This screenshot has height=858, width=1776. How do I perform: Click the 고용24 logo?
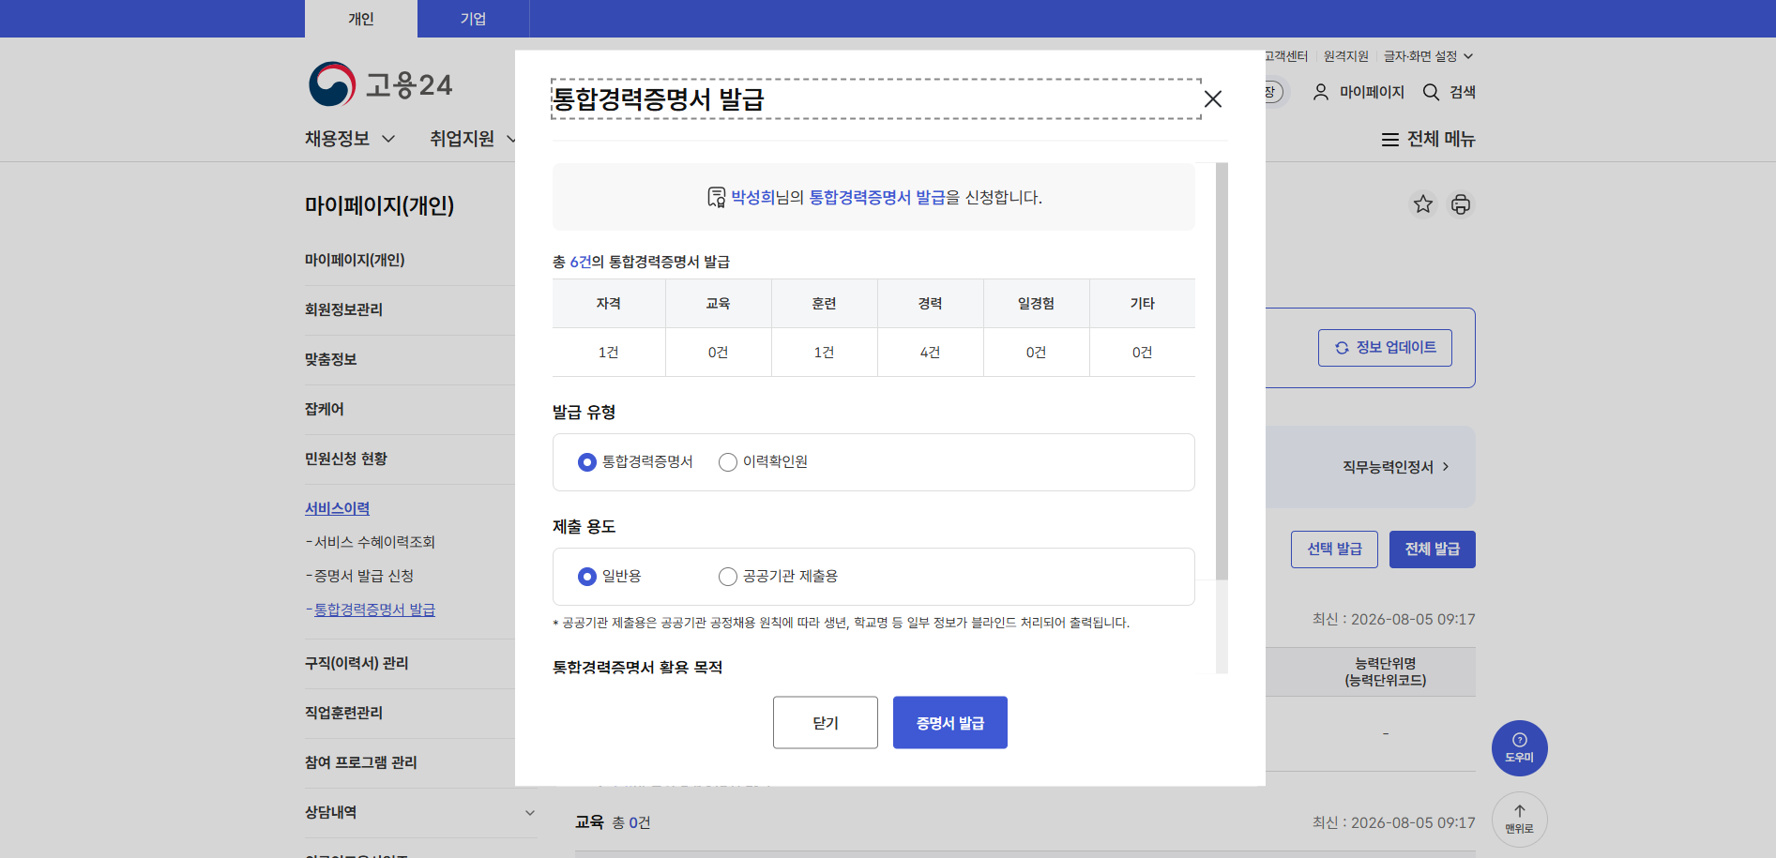(x=381, y=84)
